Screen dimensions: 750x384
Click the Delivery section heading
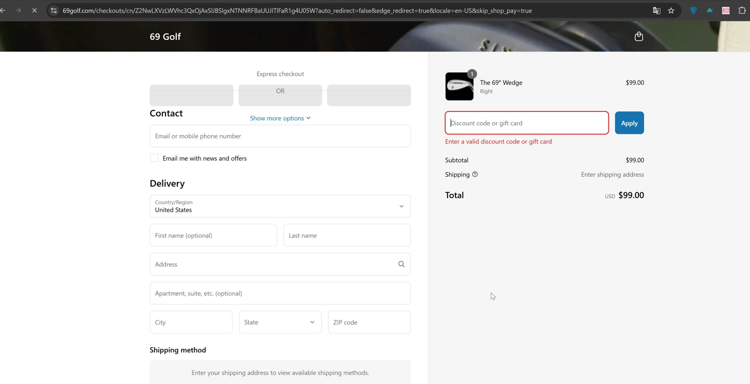click(167, 183)
